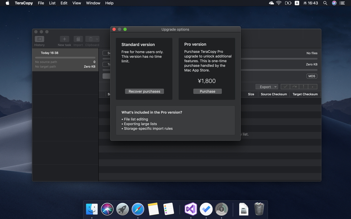Open the File menu
The image size is (351, 219).
[41, 3]
